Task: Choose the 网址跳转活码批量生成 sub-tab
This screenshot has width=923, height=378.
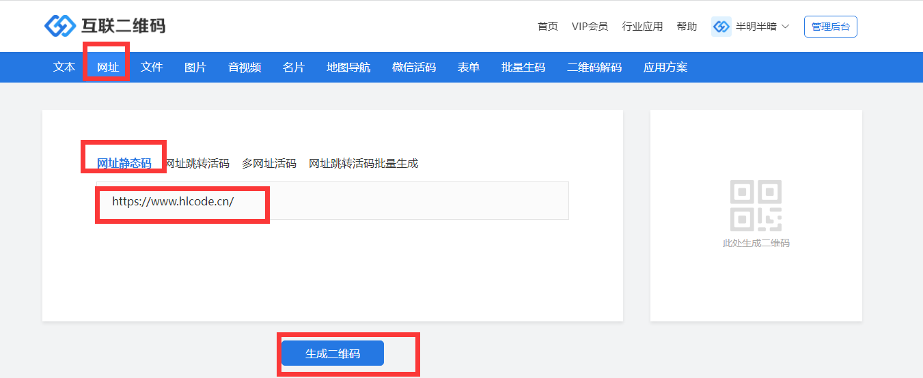Action: [363, 163]
